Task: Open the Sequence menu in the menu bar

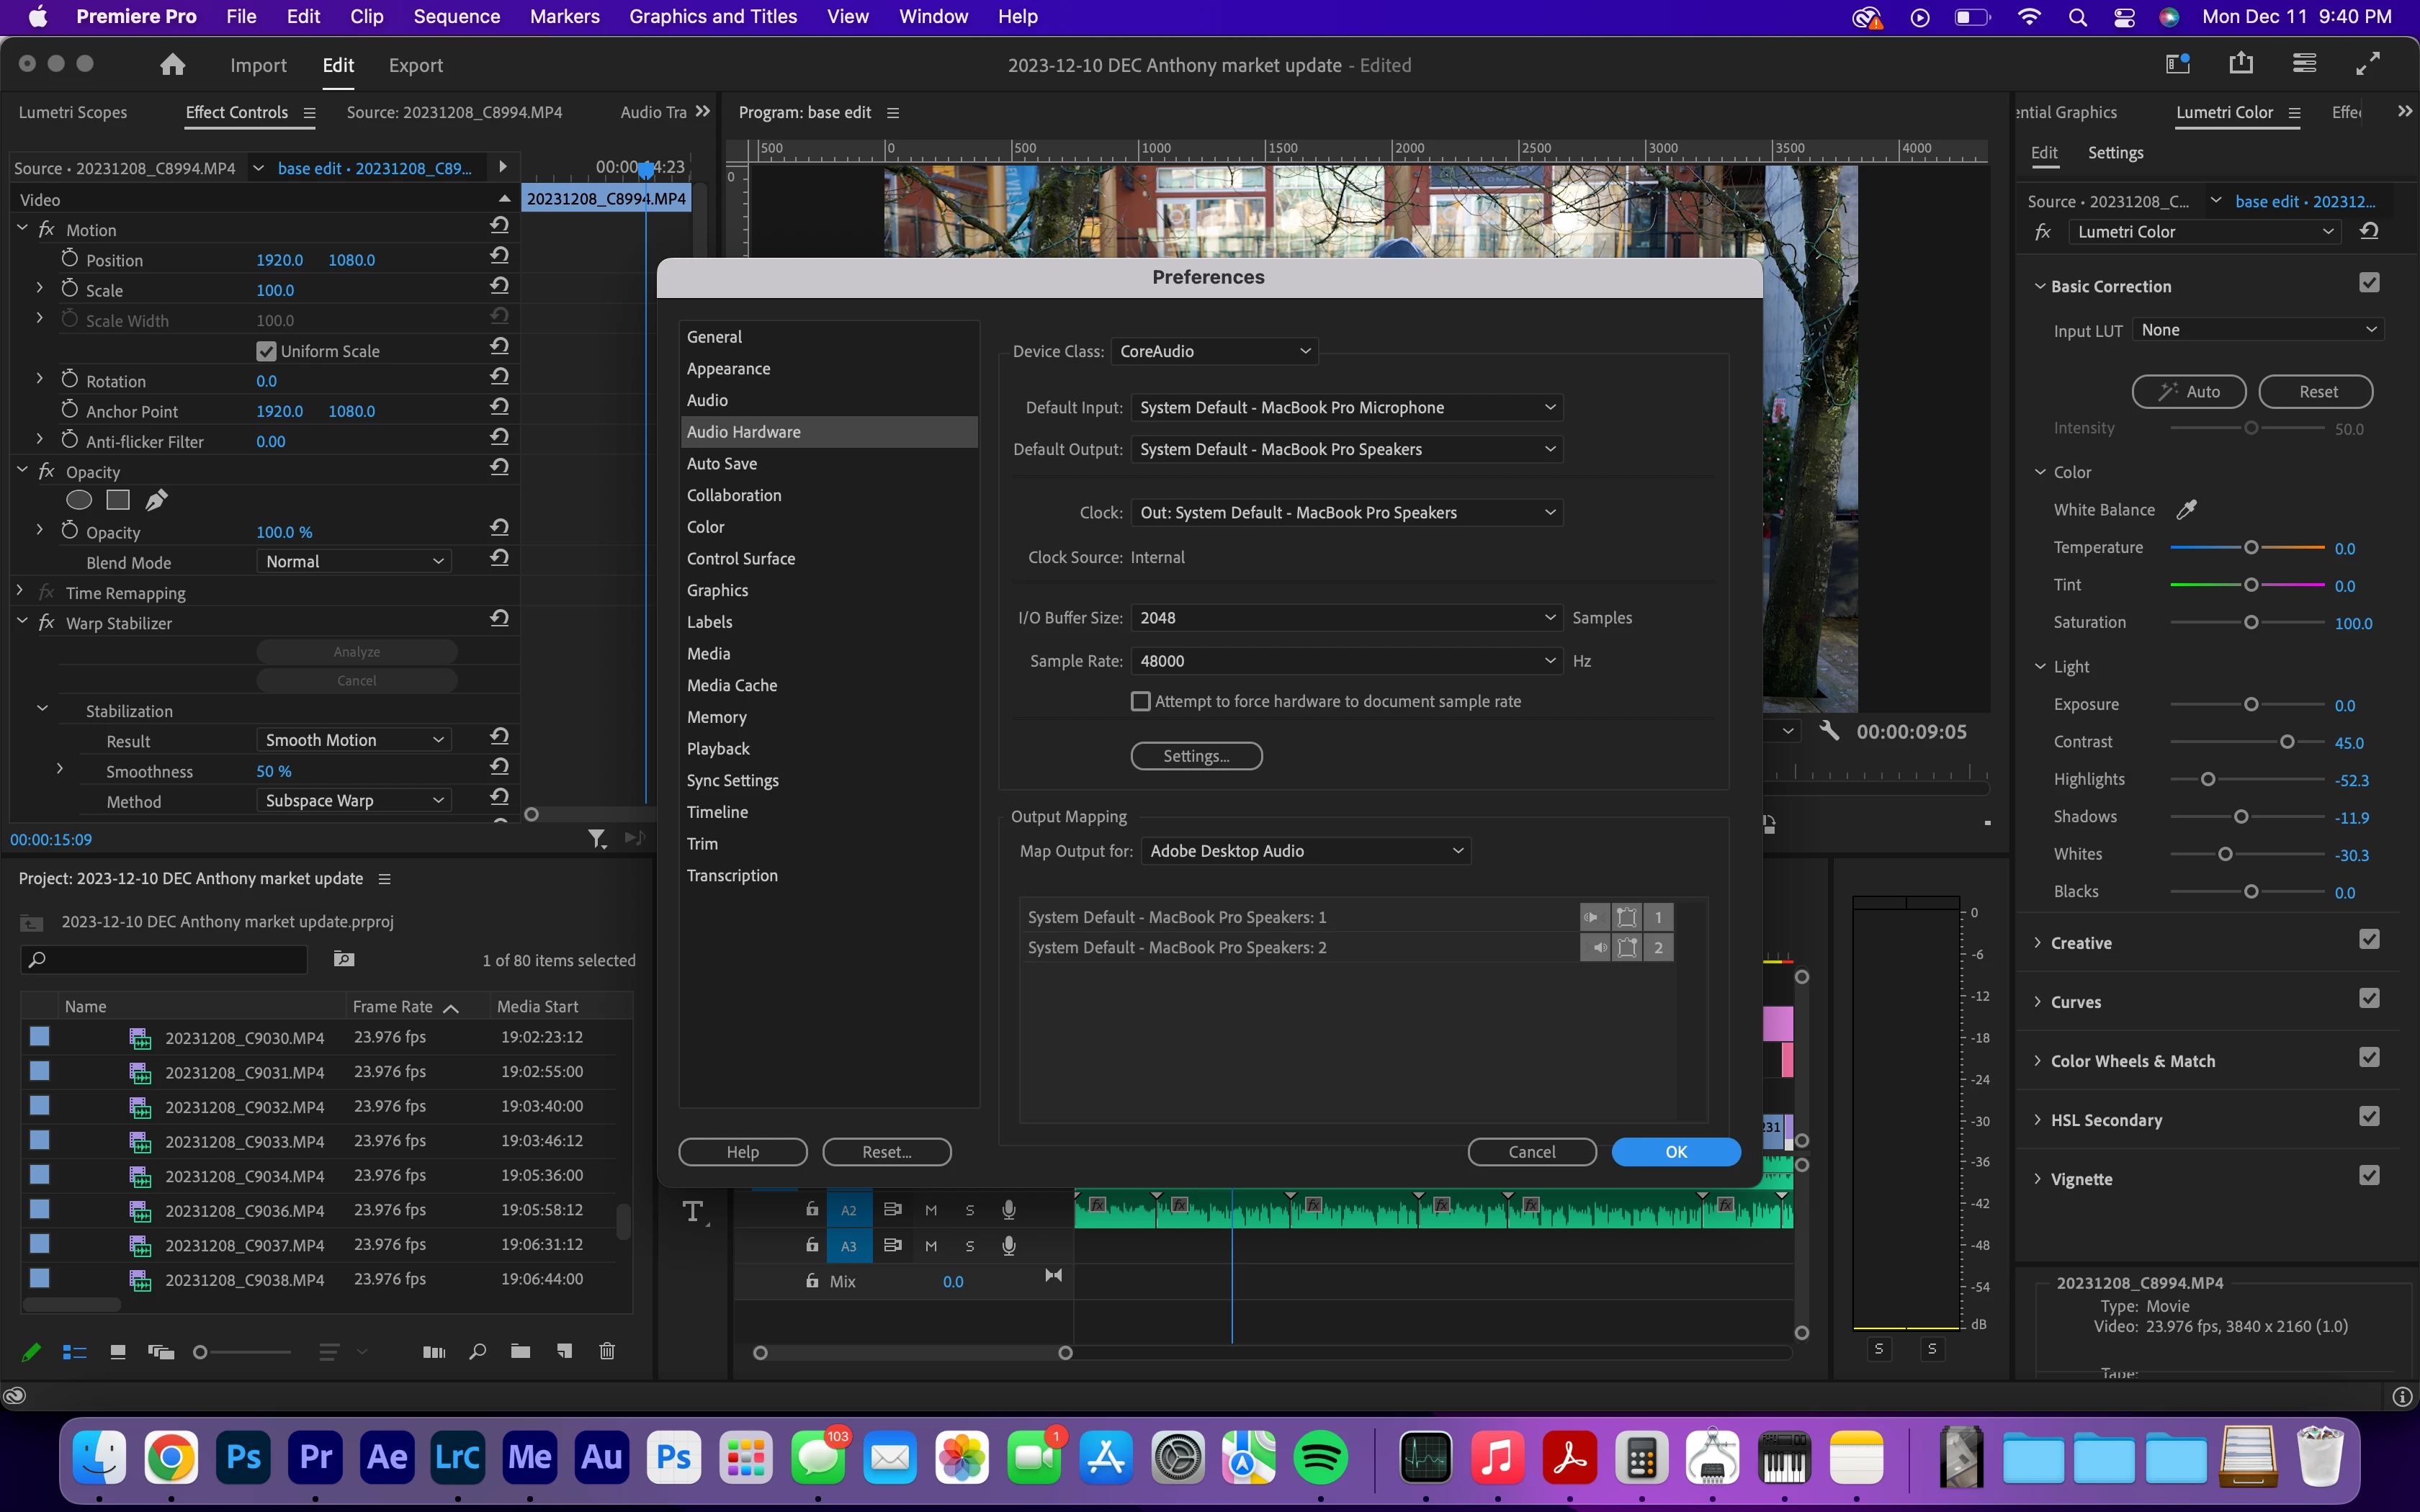Action: (x=456, y=16)
